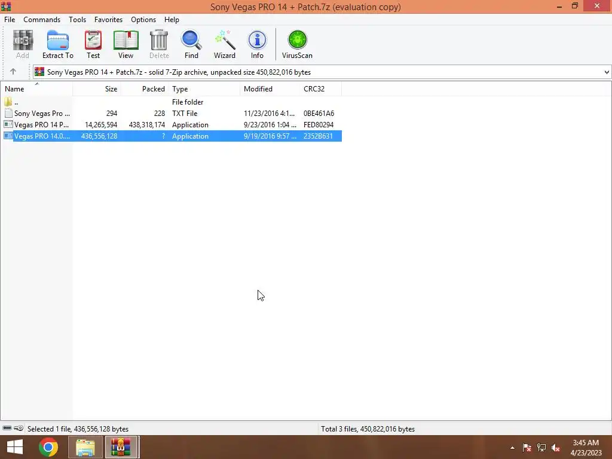Image resolution: width=612 pixels, height=459 pixels.
Task: Open the Tools menu
Action: [x=77, y=20]
